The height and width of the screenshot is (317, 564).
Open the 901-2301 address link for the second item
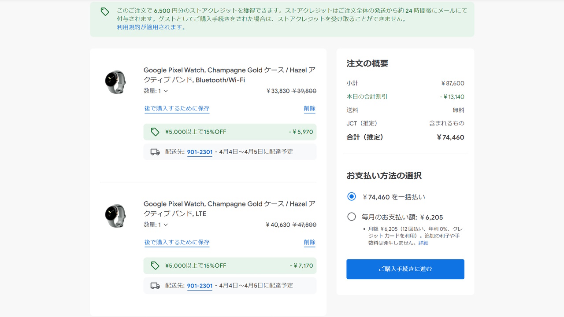pyautogui.click(x=200, y=285)
